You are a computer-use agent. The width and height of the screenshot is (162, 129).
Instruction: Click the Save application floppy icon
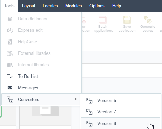coord(127,20)
